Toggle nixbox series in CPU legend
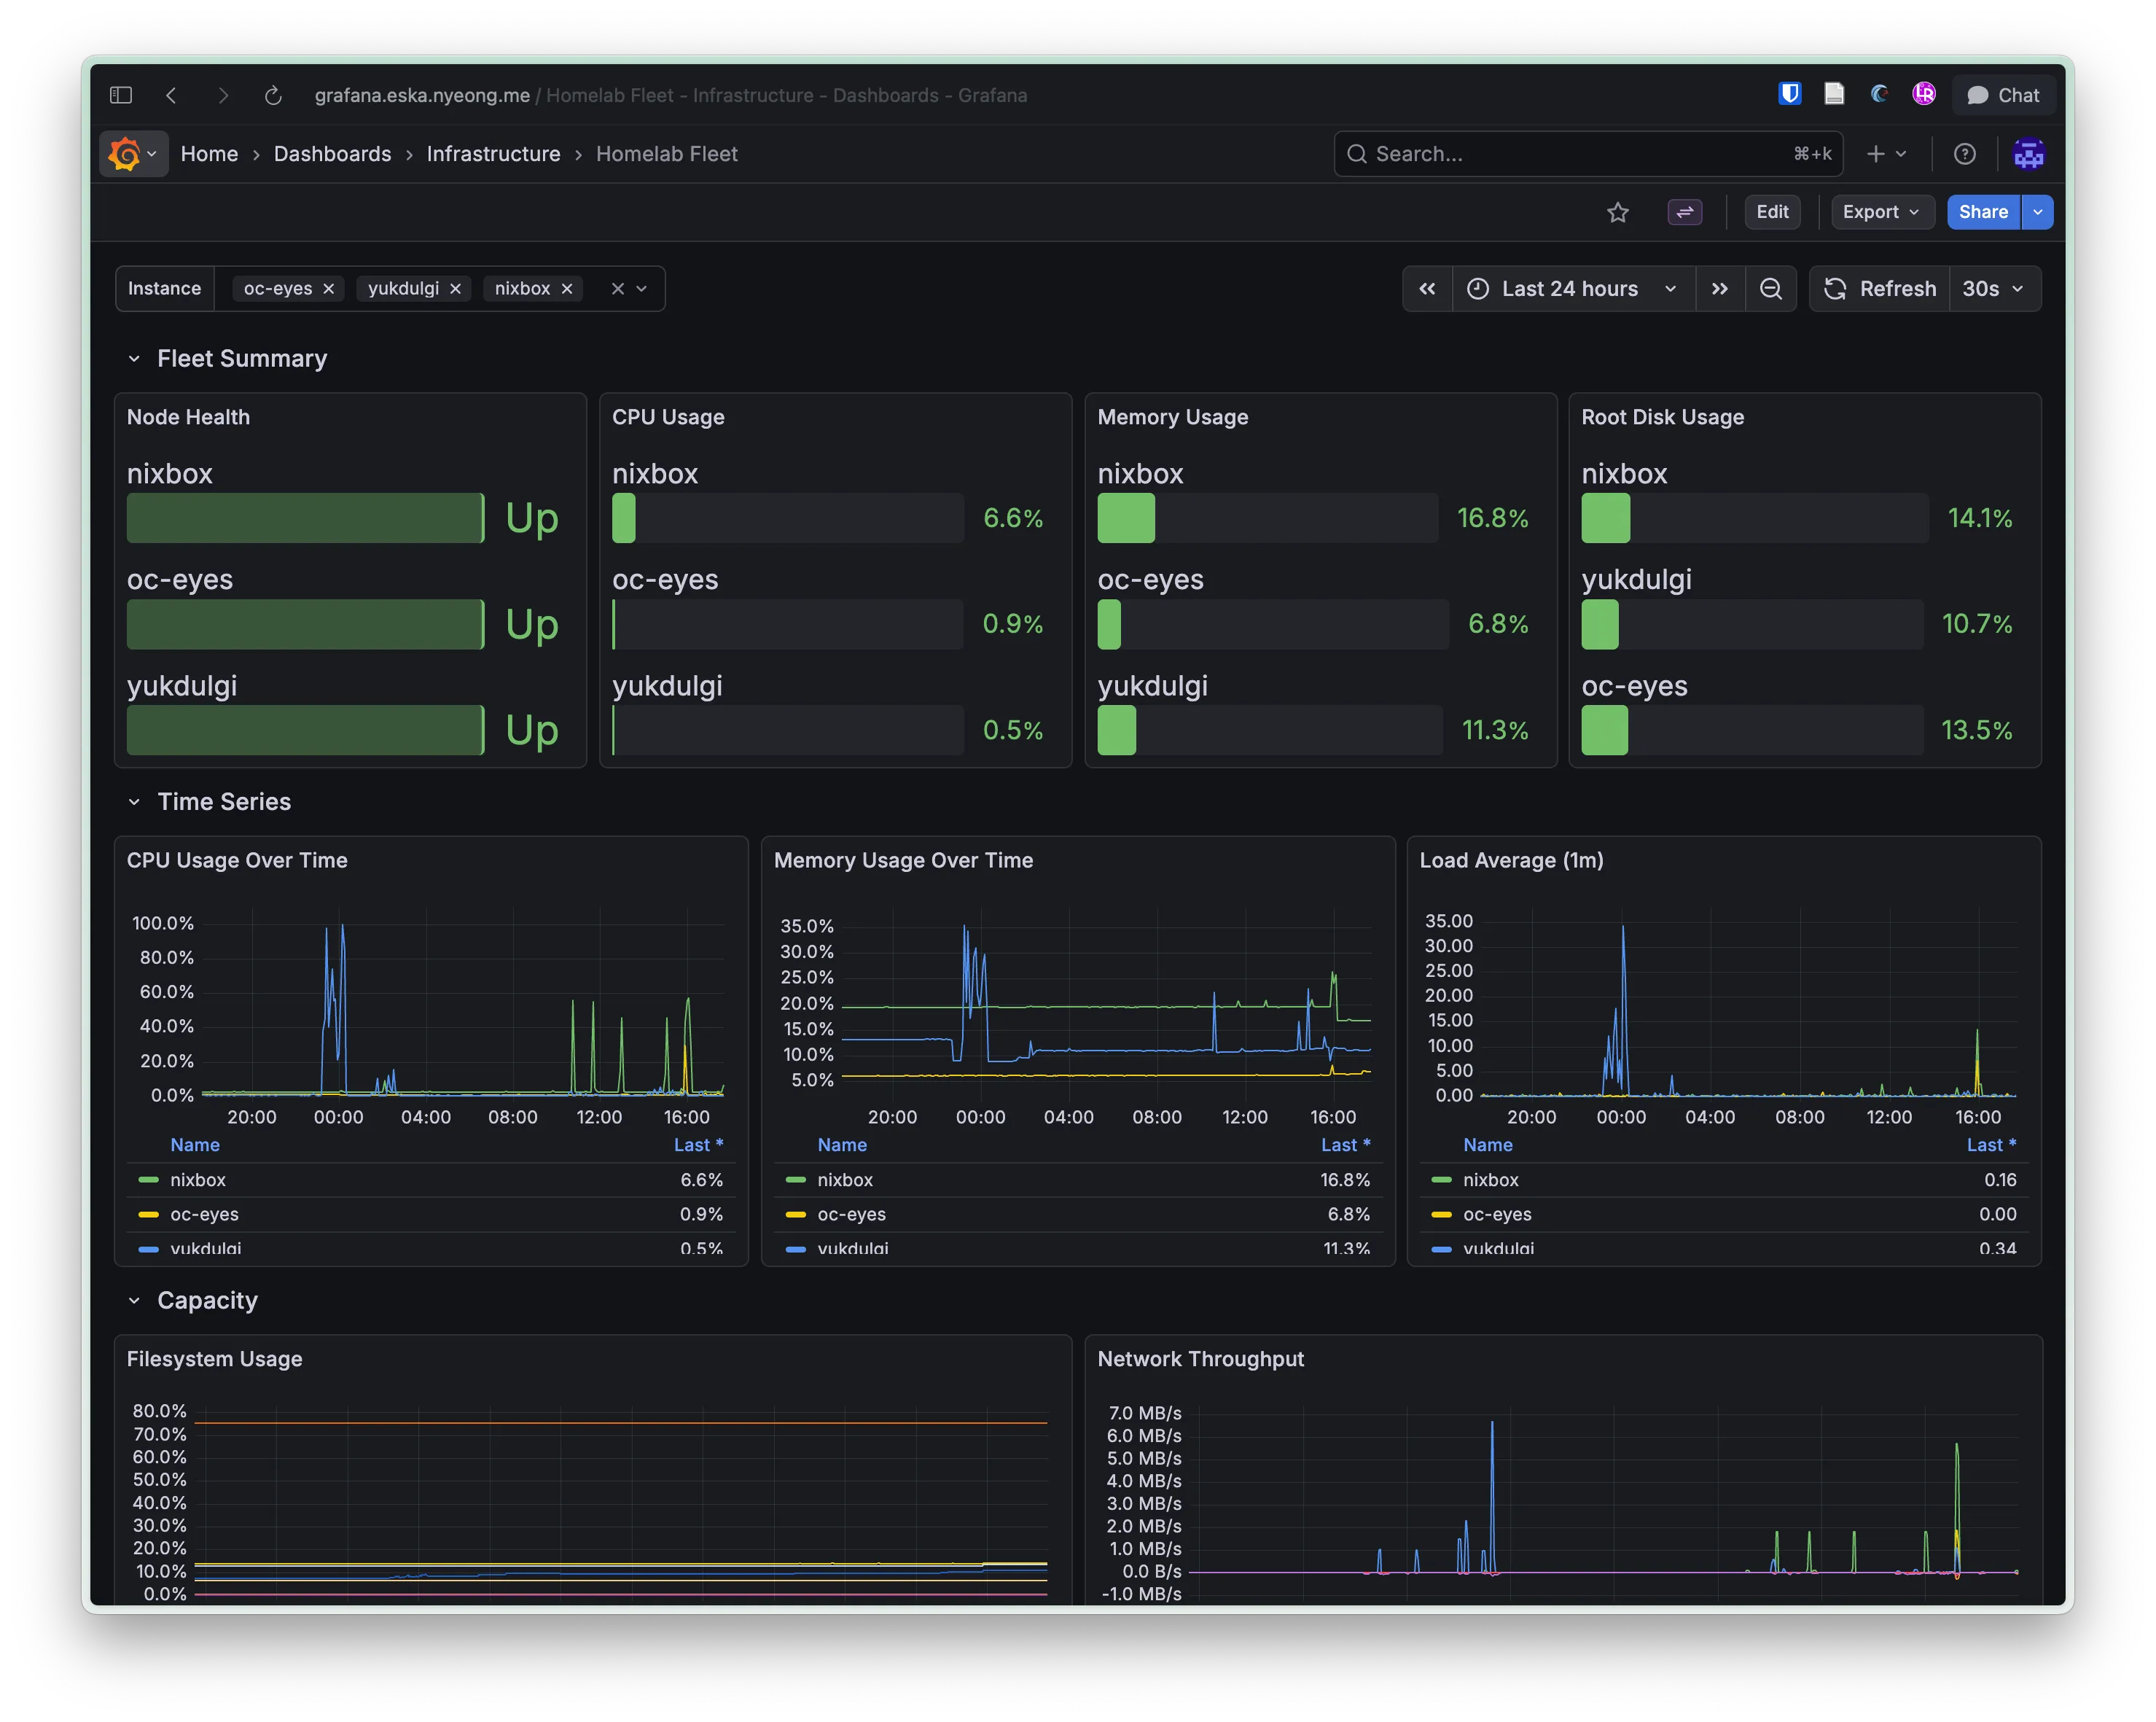This screenshot has width=2156, height=1722. pos(198,1180)
